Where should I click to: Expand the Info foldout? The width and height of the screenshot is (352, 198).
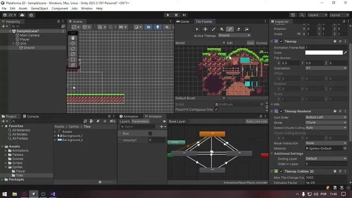coord(272,105)
